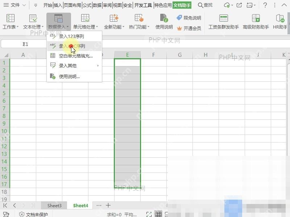290x217 pixels.
Task: Go to previous sheet tab arrow
Action: point(14,205)
